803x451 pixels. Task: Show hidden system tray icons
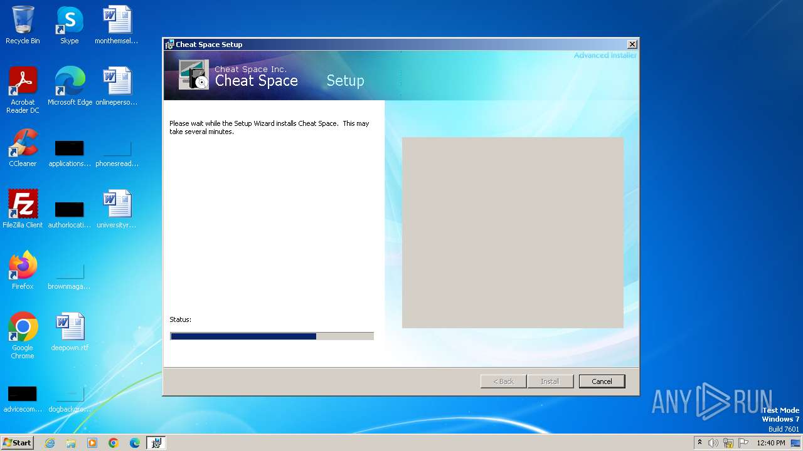699,442
